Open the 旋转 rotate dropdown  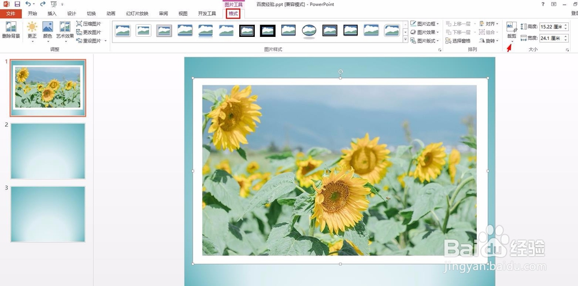coord(489,41)
